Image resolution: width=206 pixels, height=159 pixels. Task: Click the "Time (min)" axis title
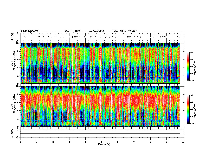[x=104, y=144]
